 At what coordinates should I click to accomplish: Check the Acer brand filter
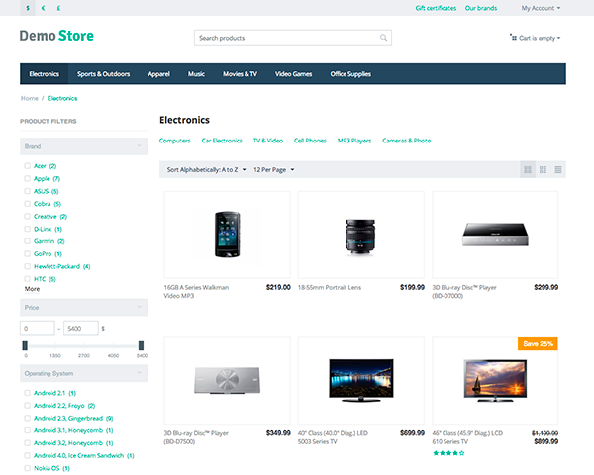click(28, 166)
